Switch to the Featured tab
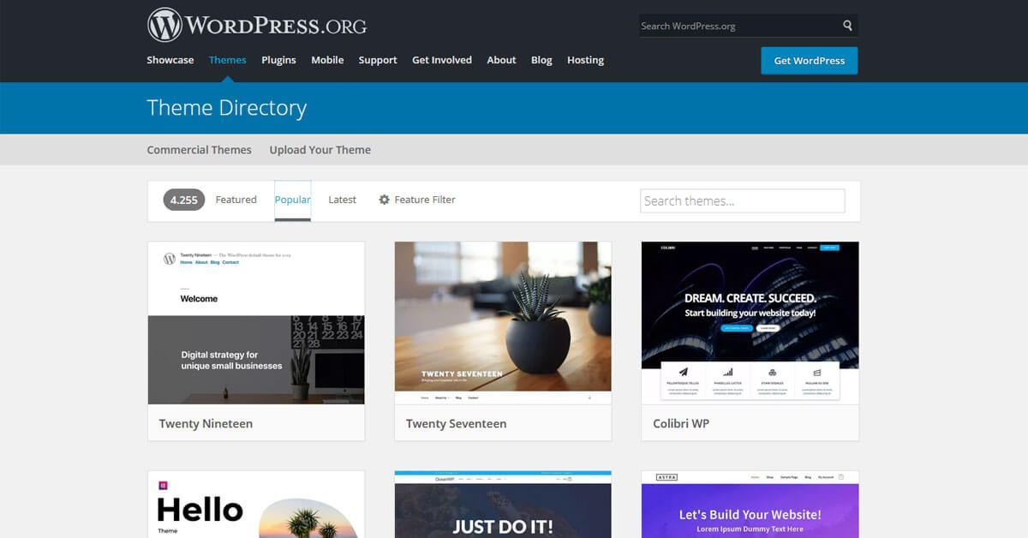The image size is (1028, 538). [x=236, y=200]
